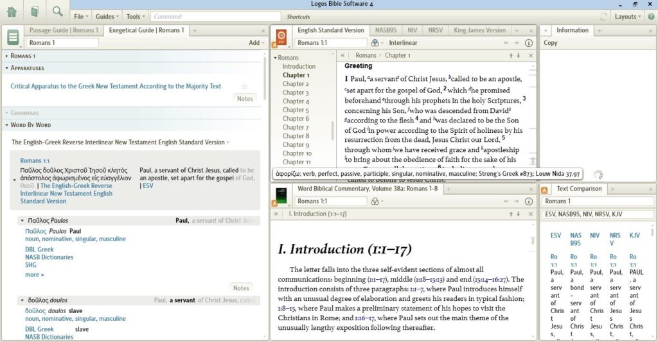
Task: Click Copy in Information panel
Action: 551,43
